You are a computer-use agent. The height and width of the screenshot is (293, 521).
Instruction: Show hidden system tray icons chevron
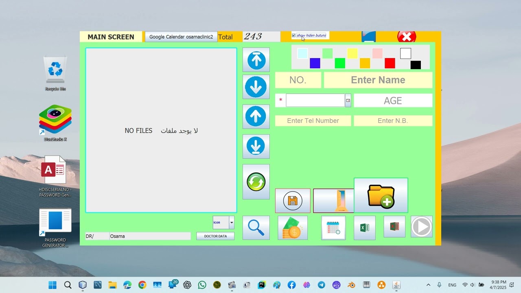pyautogui.click(x=428, y=285)
